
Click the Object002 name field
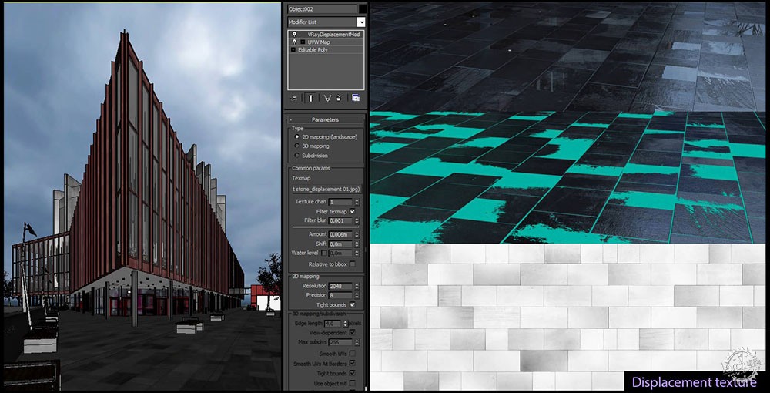click(322, 8)
